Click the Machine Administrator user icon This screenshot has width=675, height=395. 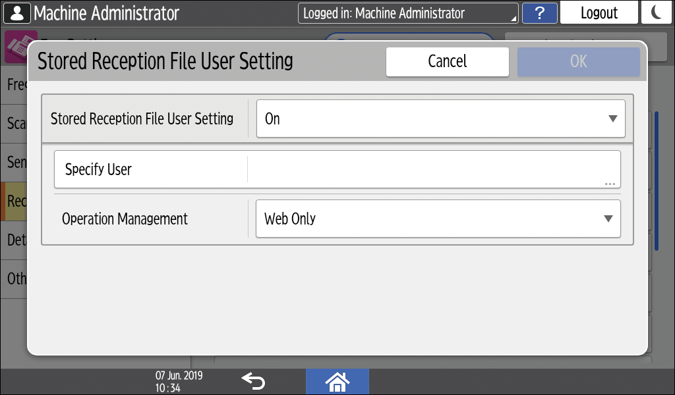tap(16, 13)
